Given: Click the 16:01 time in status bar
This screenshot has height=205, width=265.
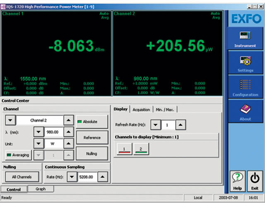Looking at the screenshot, I should pyautogui.click(x=253, y=198).
